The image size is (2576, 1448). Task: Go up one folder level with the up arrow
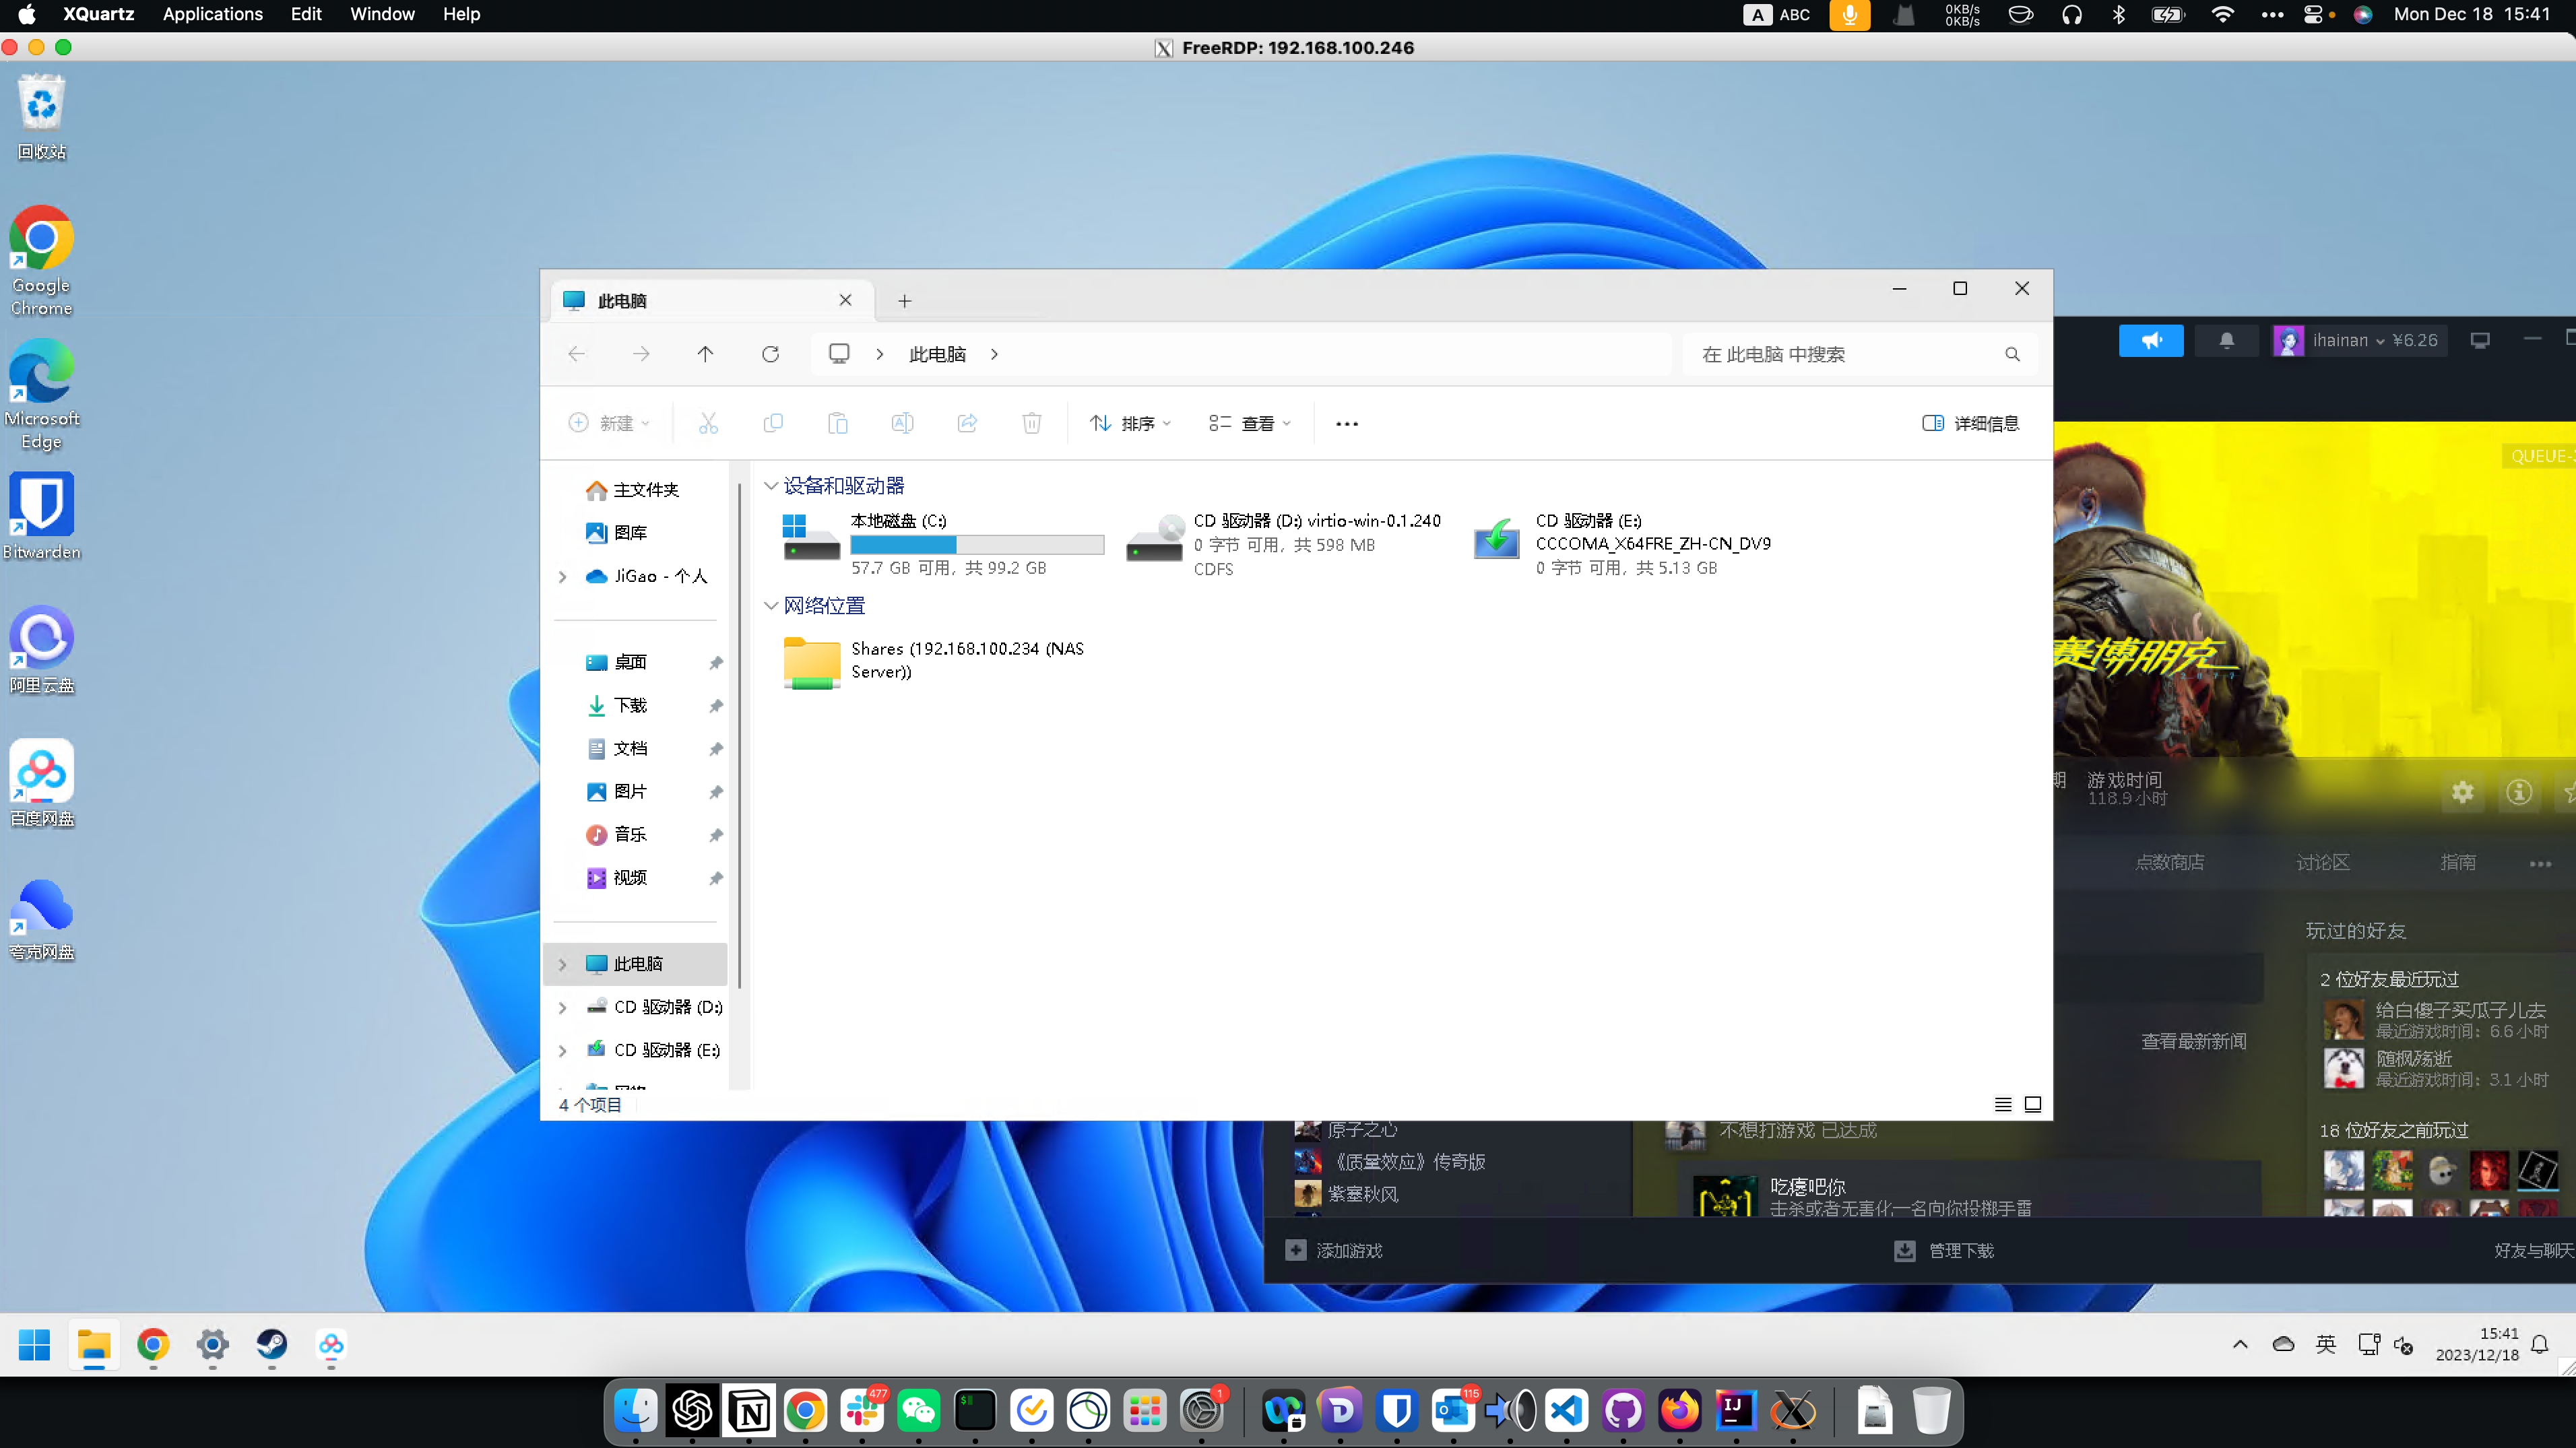[705, 354]
